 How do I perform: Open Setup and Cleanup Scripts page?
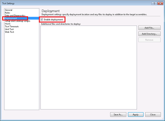(x=17, y=21)
